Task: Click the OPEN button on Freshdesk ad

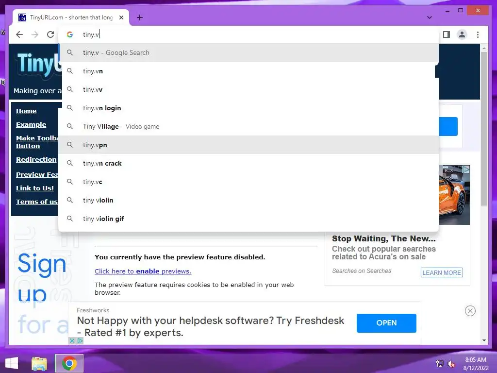Action: tap(386, 323)
